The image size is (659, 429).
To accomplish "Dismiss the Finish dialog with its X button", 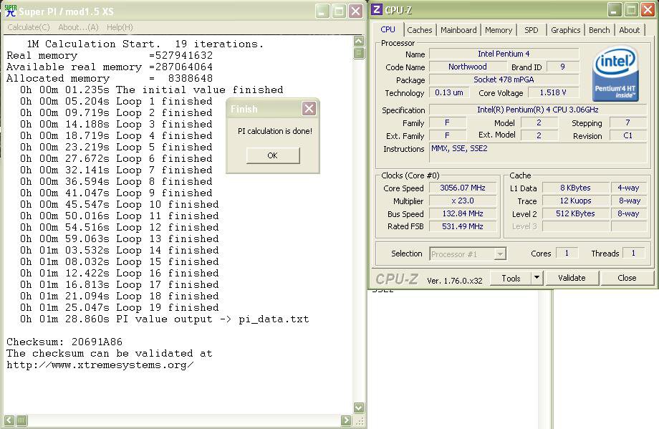I will pos(309,109).
